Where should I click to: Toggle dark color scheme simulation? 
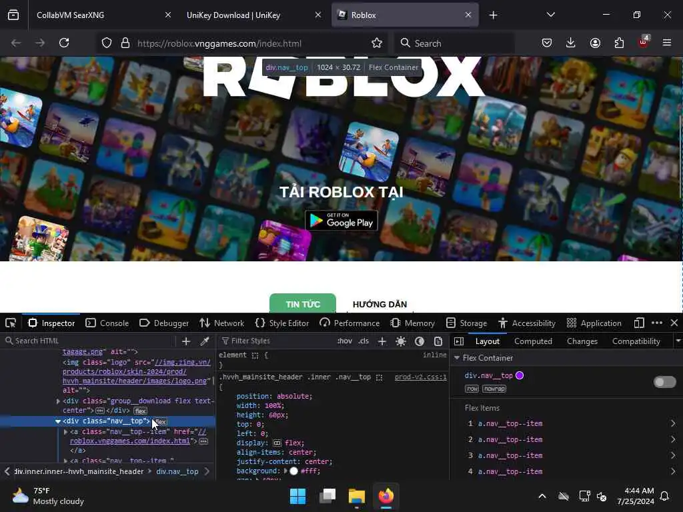[x=420, y=341]
